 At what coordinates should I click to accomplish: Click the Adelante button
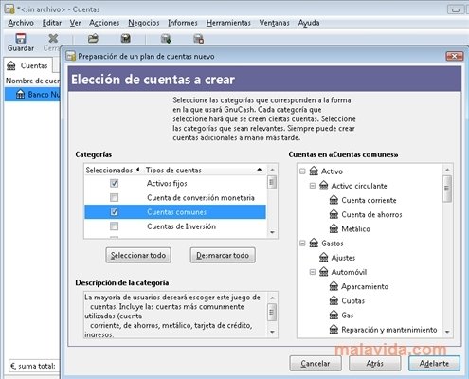tap(434, 364)
